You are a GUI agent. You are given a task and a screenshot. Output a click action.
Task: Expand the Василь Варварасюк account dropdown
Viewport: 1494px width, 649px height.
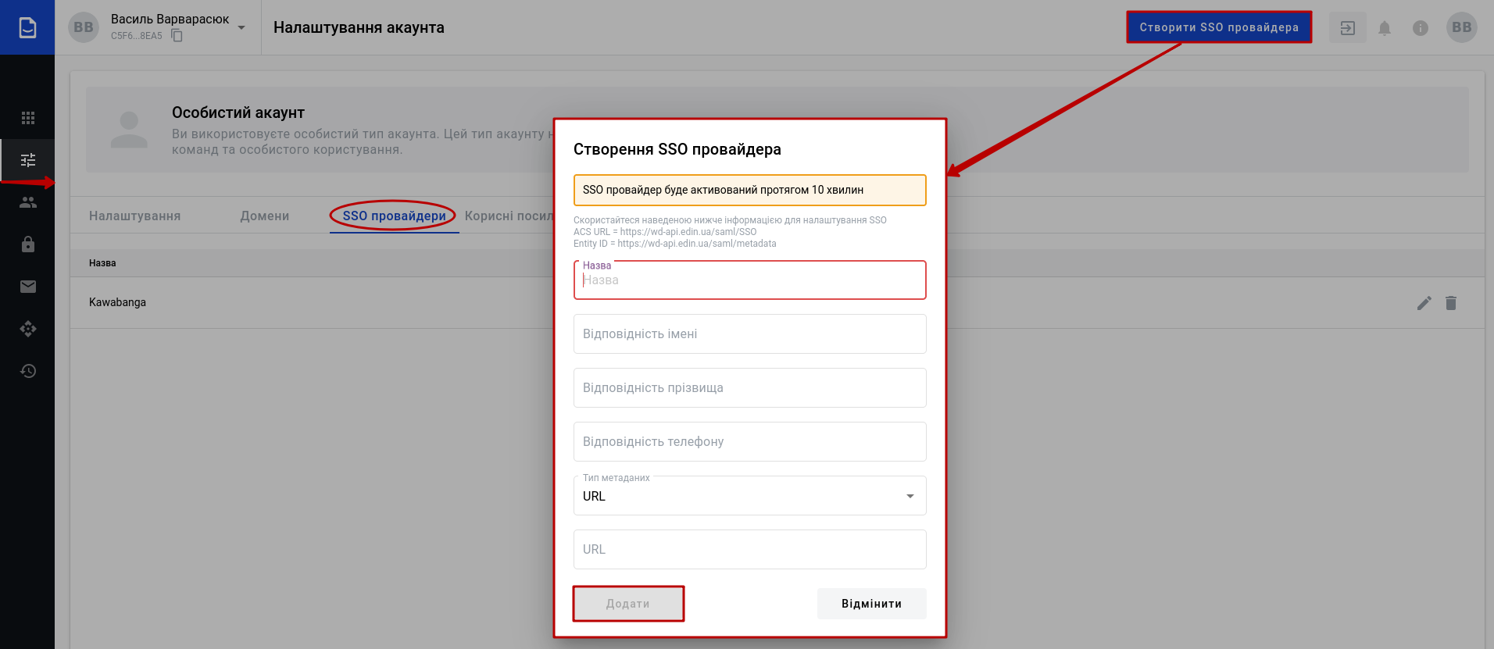241,27
